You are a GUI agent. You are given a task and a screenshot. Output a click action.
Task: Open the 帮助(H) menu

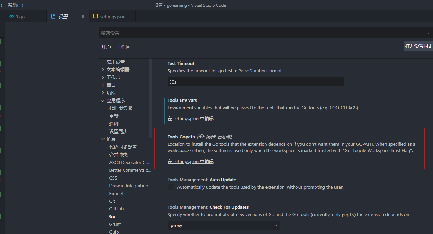click(15, 5)
